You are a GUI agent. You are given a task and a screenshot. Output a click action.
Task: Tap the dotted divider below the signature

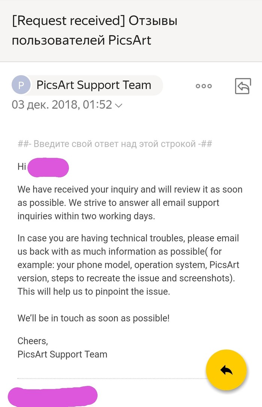click(x=112, y=379)
